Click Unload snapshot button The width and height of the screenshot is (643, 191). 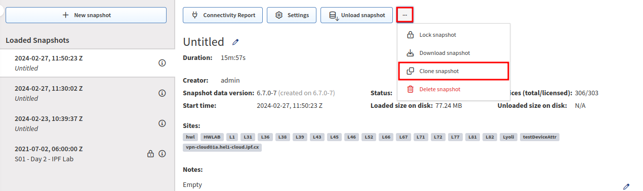tap(356, 15)
